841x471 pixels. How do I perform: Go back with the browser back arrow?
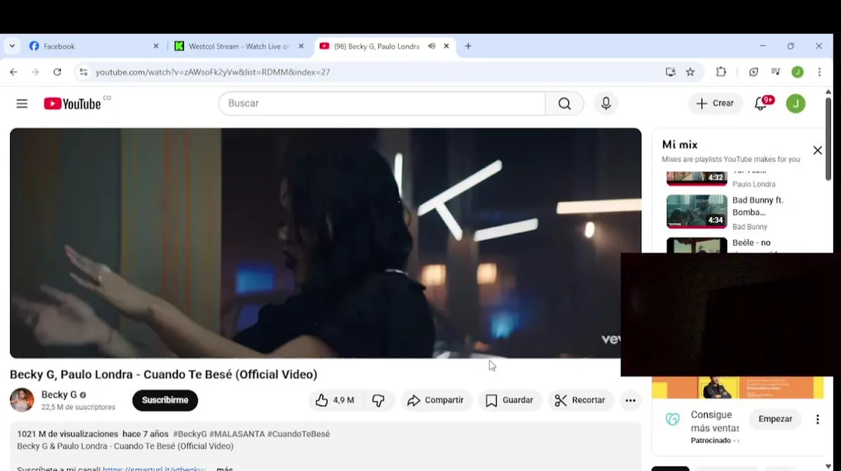(14, 72)
